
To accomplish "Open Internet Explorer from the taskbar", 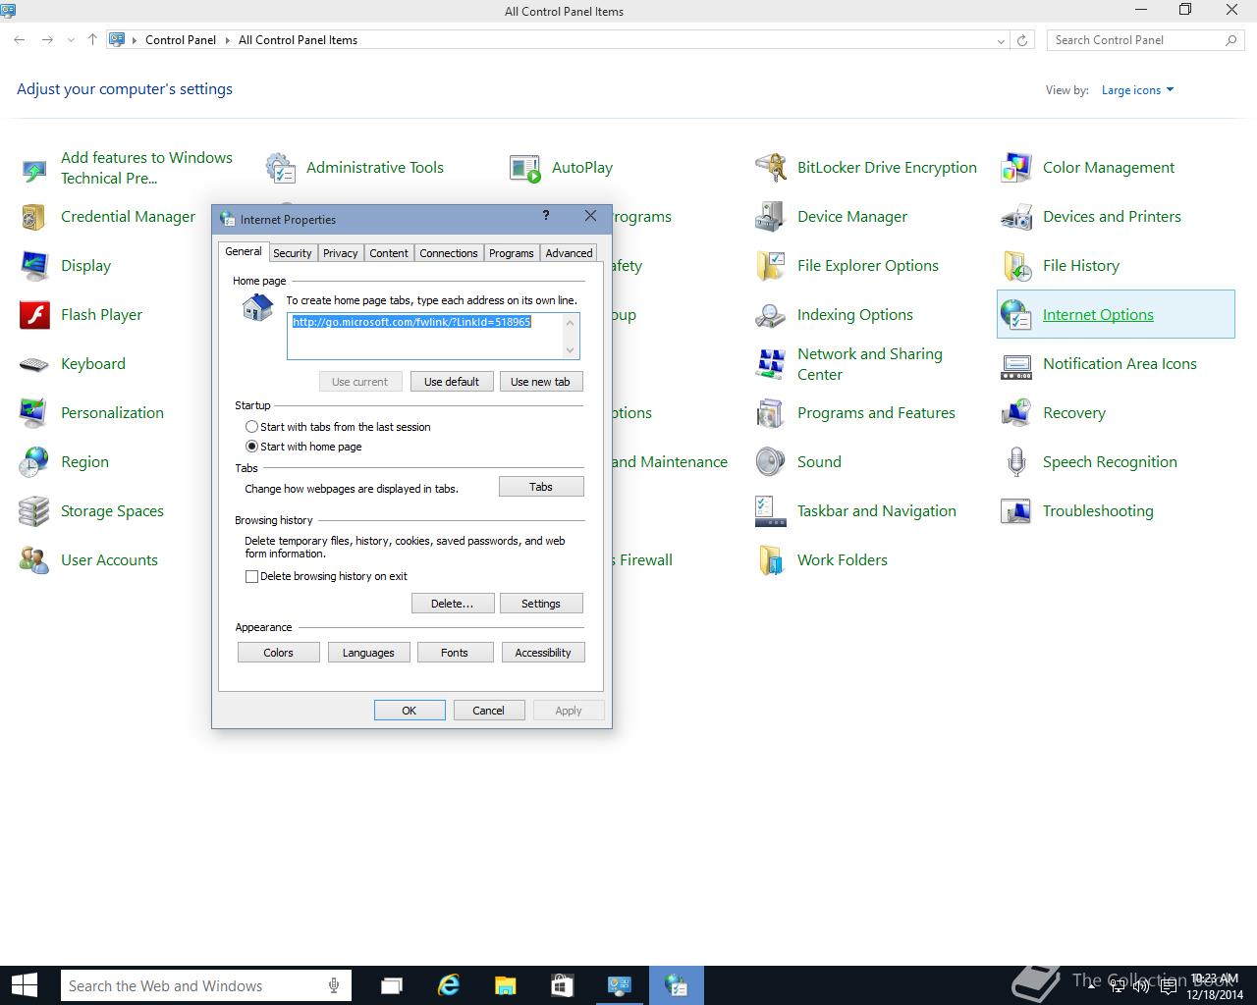I will [x=449, y=985].
